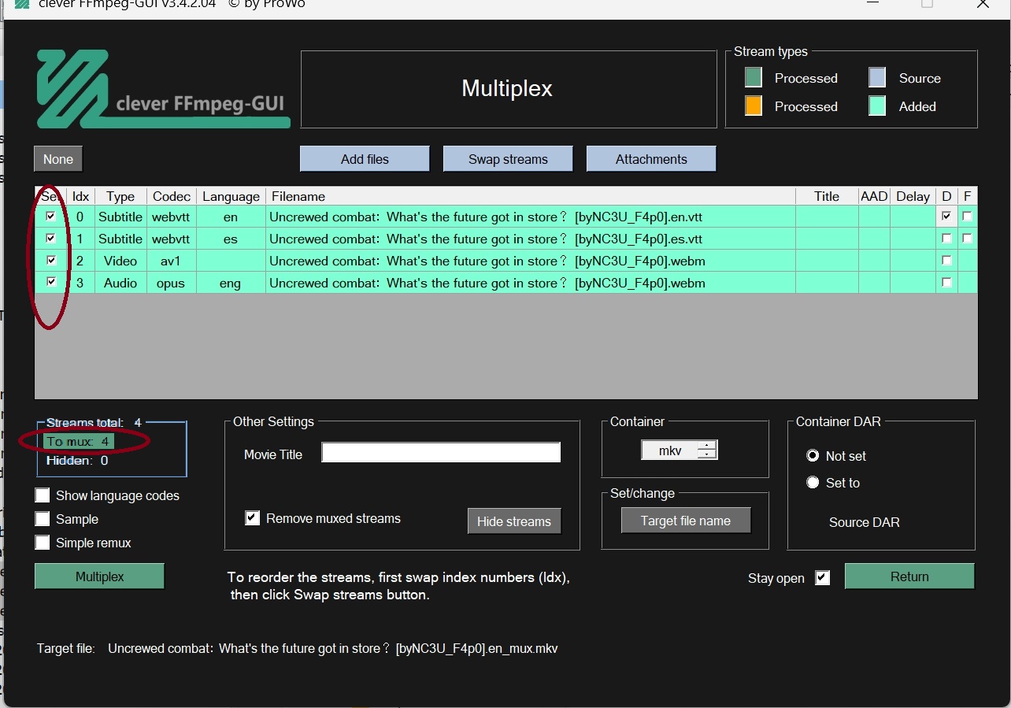Step the Container format up arrow
Viewport: 1011px width, 708px height.
coord(708,446)
